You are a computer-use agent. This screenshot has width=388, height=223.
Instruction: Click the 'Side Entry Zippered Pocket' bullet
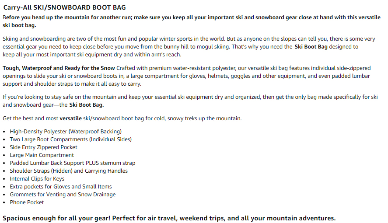click(44, 147)
